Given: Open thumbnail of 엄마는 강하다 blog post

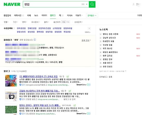Looking at the screenshot, I should coord(11,109).
